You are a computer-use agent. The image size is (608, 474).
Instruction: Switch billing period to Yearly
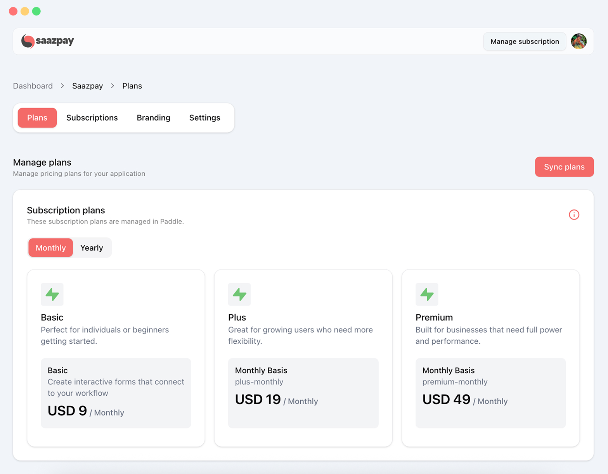(x=92, y=247)
